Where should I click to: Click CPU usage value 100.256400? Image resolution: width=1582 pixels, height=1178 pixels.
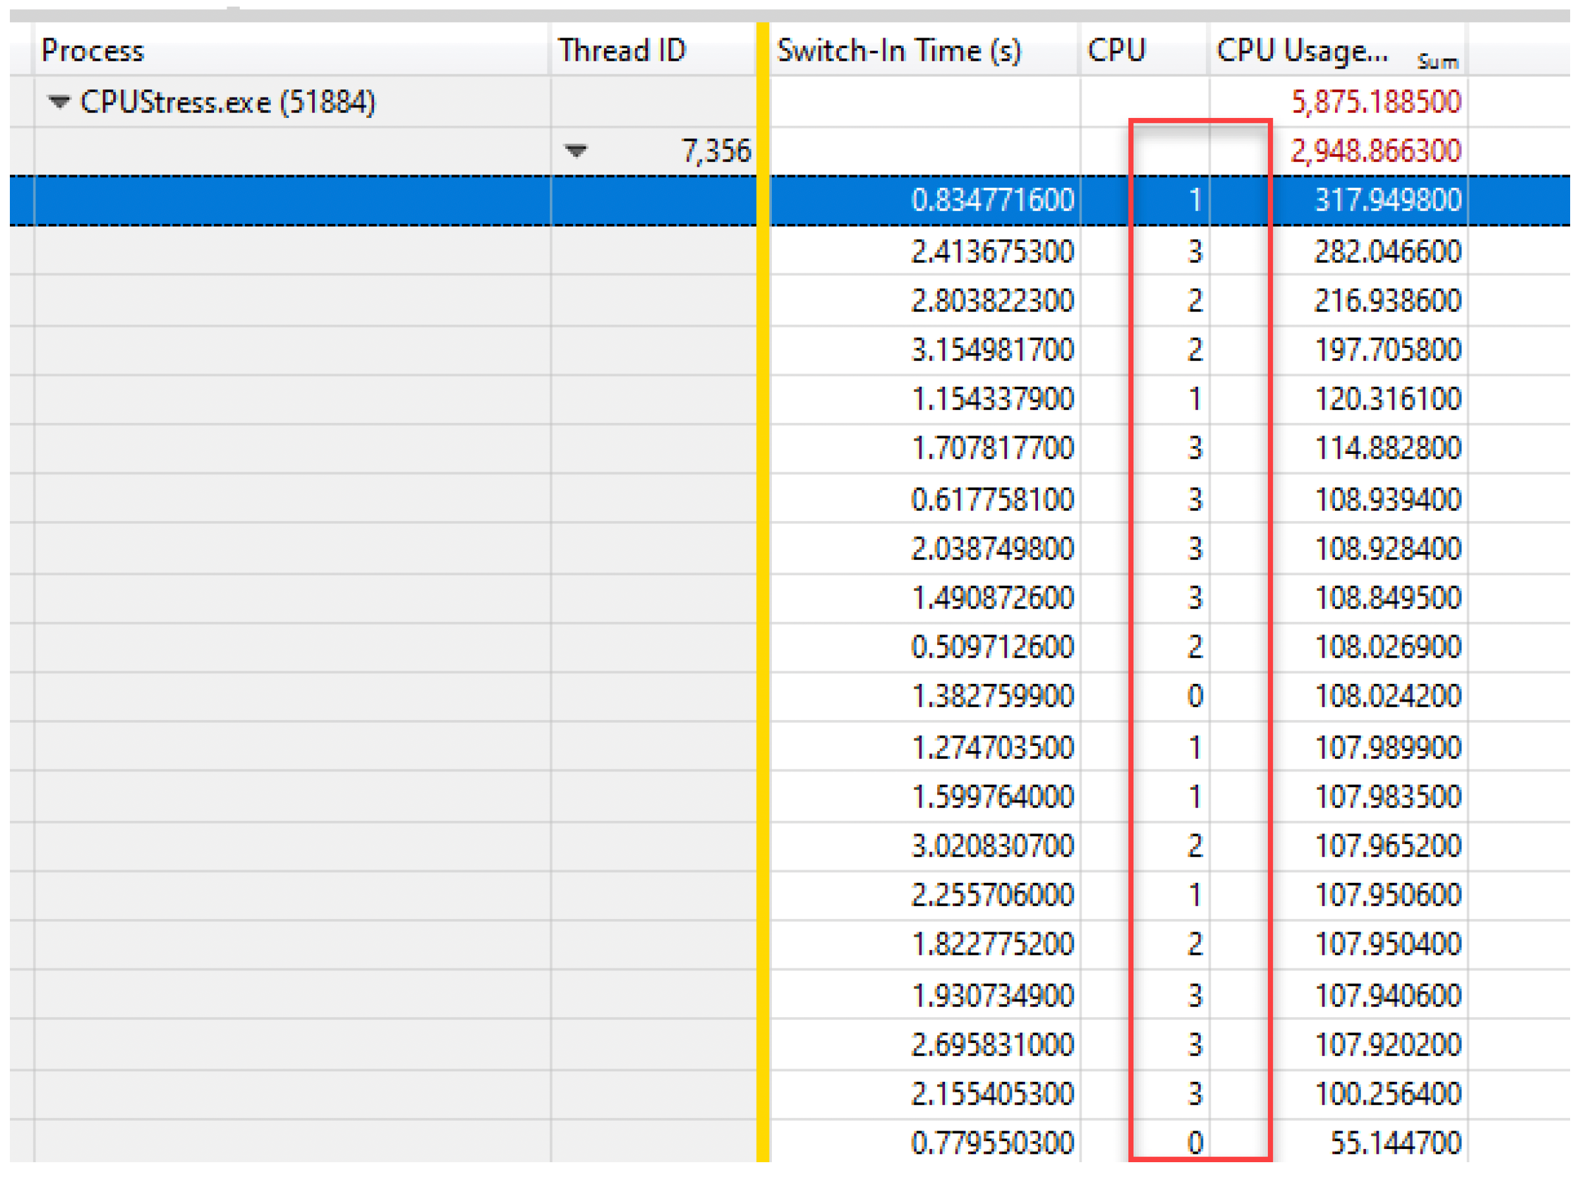[1388, 1094]
